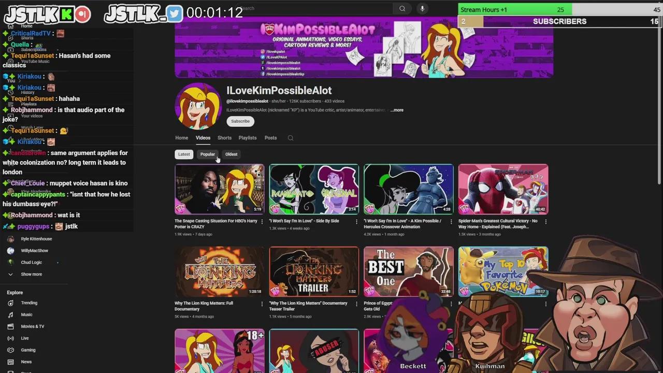Open three-dot menu for Kim Possible Hercules Crossover

pos(451,222)
